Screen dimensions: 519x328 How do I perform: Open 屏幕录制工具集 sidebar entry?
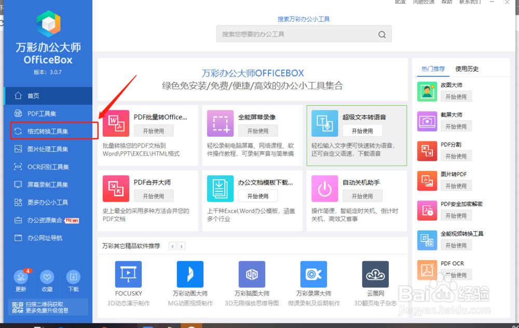[x=48, y=184]
